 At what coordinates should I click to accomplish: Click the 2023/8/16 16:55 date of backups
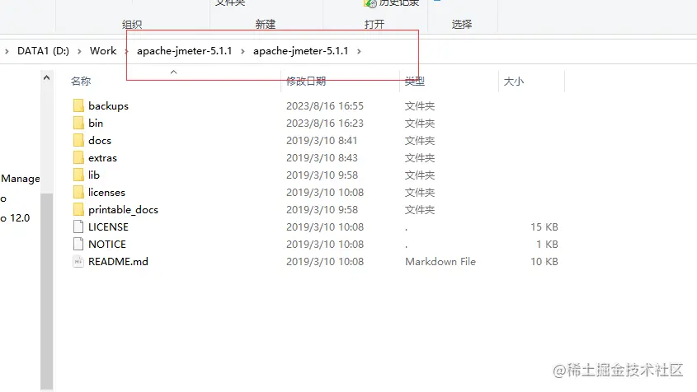click(x=325, y=106)
